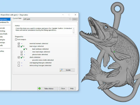Click the magnifier icon on the Update button
Screen dimensions: 140x105
click(x=61, y=70)
